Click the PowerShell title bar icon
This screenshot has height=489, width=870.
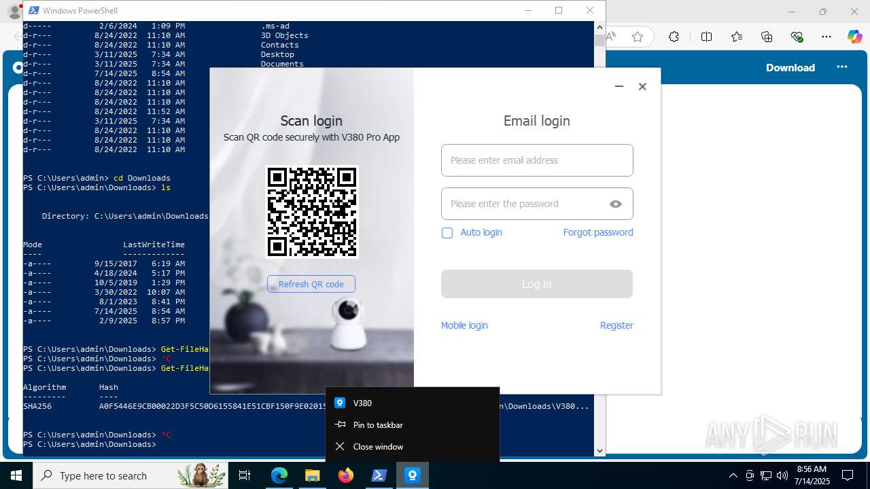(x=33, y=10)
